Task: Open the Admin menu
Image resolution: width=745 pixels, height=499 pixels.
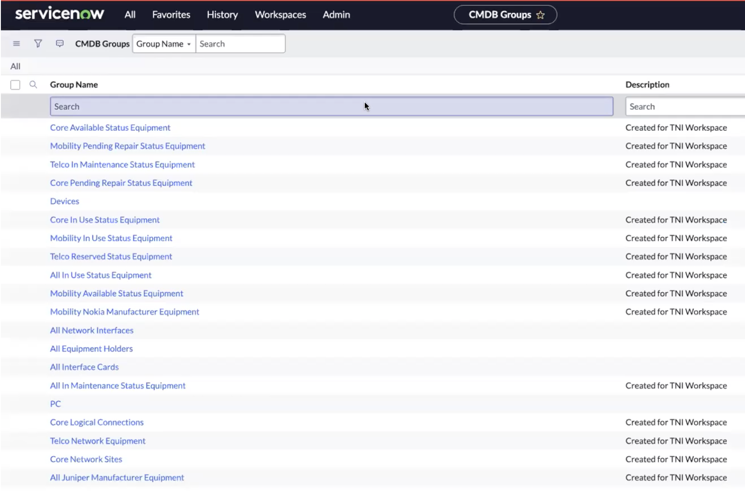Action: tap(336, 14)
